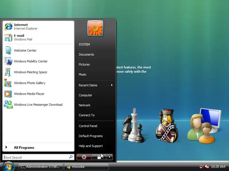Switch to msoobe taskbar button
The width and height of the screenshot is (229, 171).
(x=86, y=167)
